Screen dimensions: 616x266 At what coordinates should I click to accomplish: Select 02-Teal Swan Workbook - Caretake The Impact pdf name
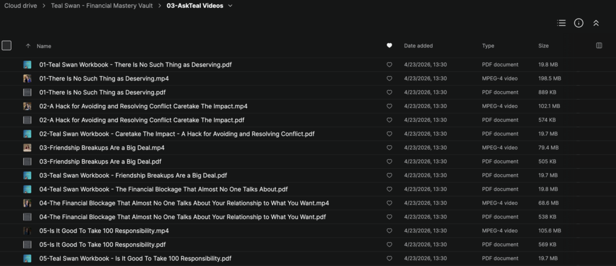177,134
